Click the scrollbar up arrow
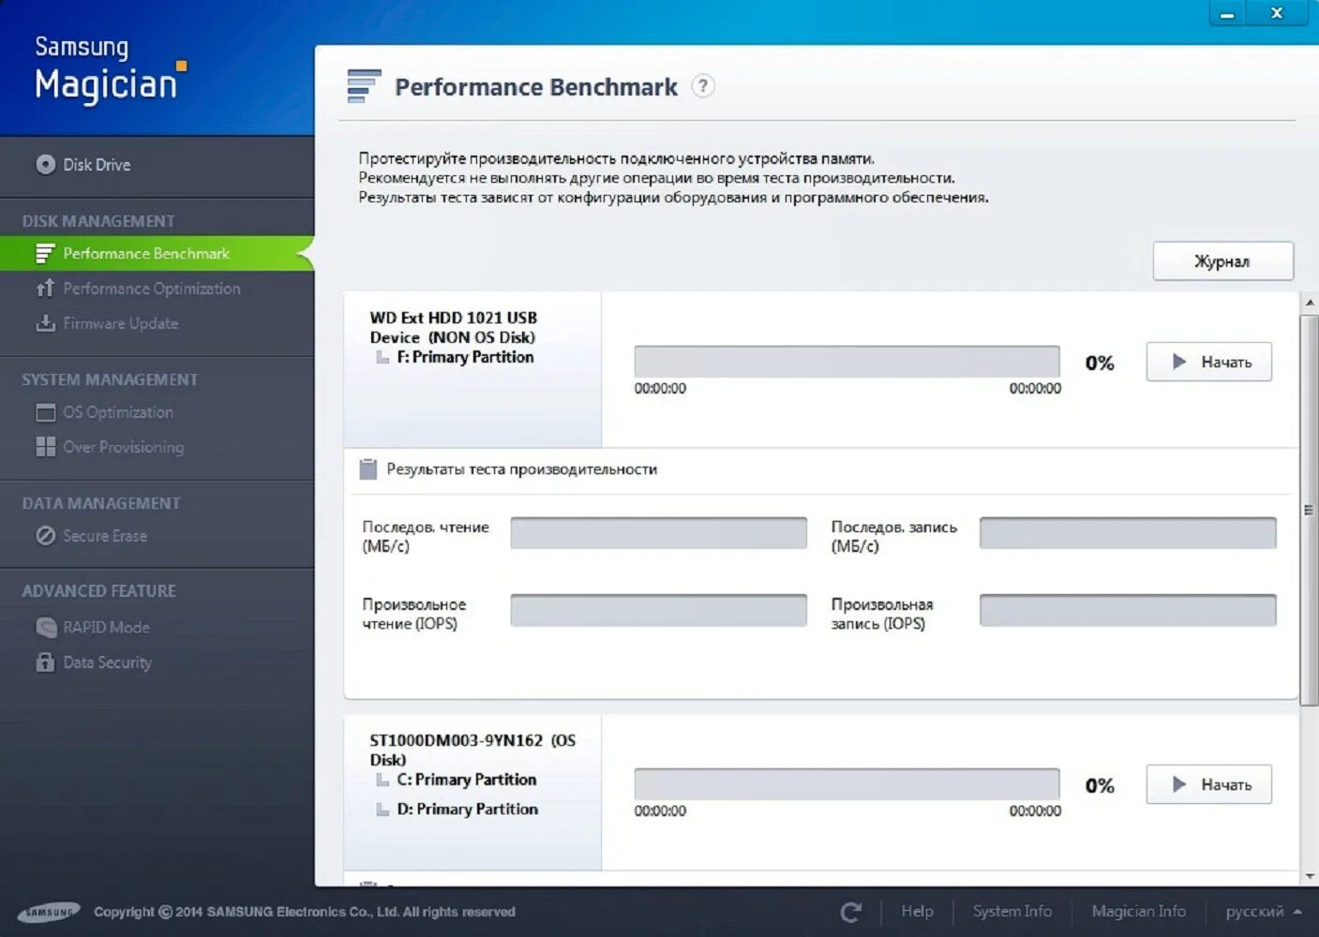Screen dimensions: 1319x937 point(1310,303)
